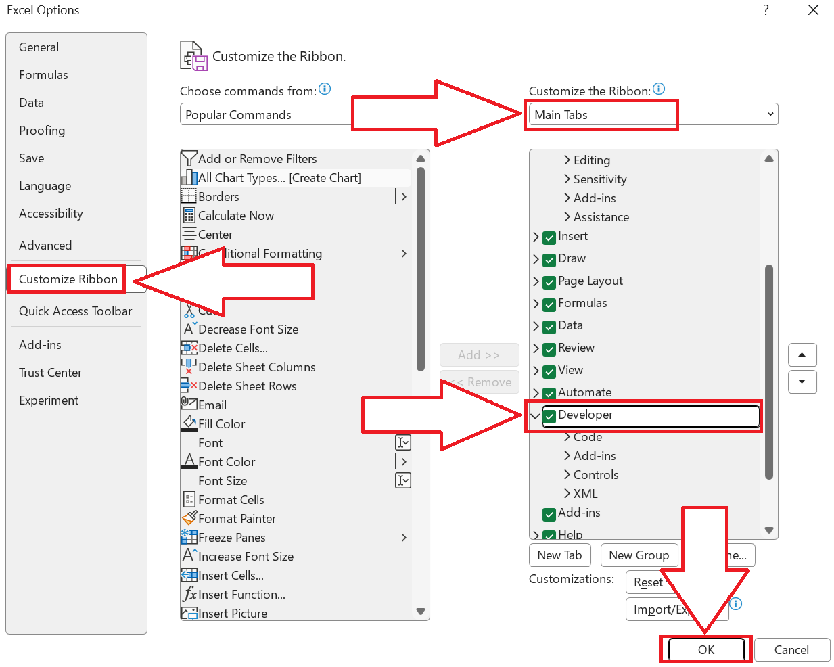The height and width of the screenshot is (667, 834).
Task: Click the Reset customizations button
Action: [x=648, y=582]
